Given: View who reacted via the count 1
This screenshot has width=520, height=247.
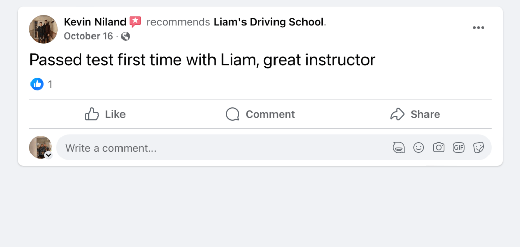Looking at the screenshot, I should (x=50, y=84).
